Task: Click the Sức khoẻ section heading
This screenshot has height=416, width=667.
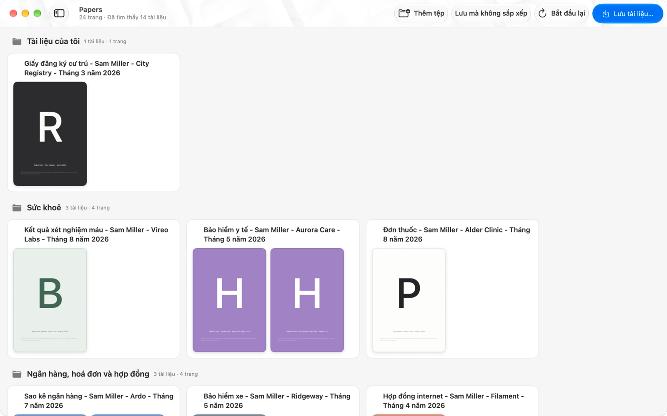Action: (x=44, y=207)
